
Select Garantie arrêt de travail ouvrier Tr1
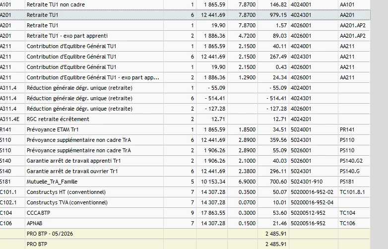[x=185, y=171]
